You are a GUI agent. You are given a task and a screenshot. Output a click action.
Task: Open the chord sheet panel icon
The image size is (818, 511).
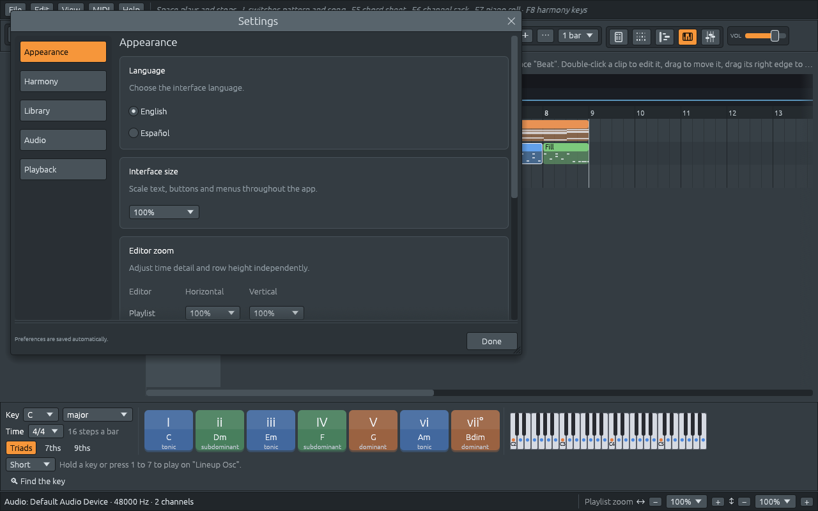619,36
